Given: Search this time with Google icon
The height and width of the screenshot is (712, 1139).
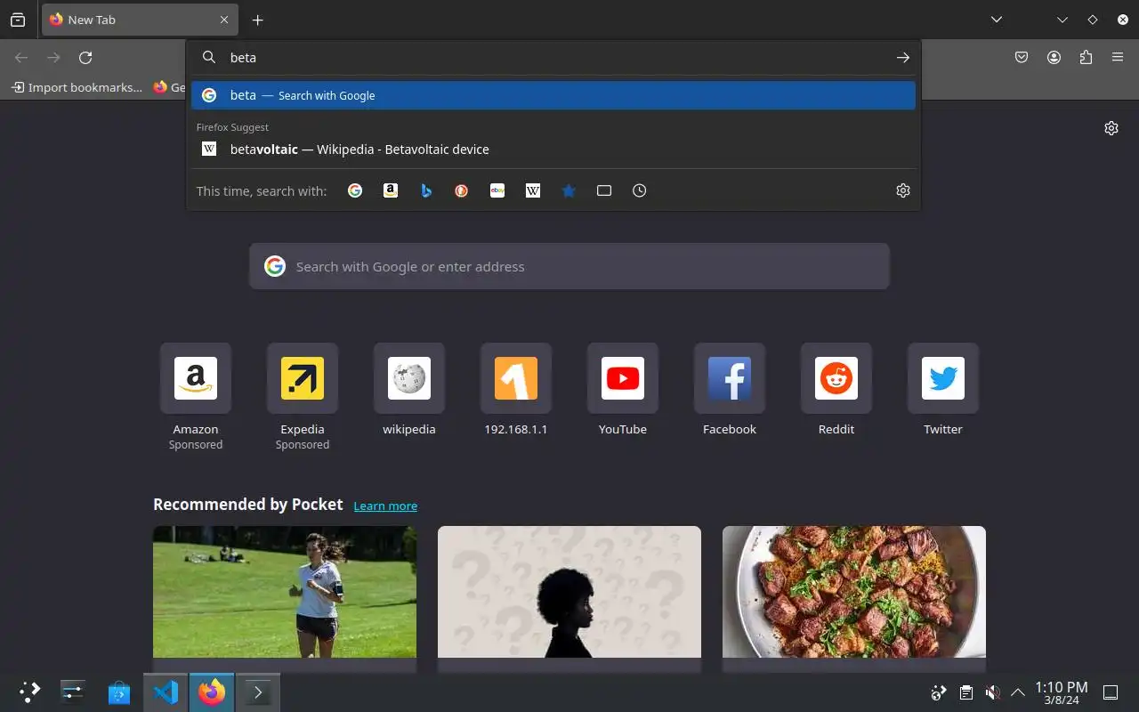Looking at the screenshot, I should pyautogui.click(x=355, y=190).
